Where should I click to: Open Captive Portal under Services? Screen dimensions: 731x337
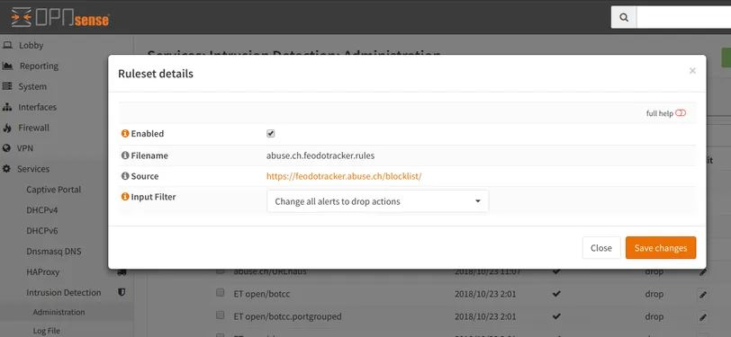tap(54, 190)
